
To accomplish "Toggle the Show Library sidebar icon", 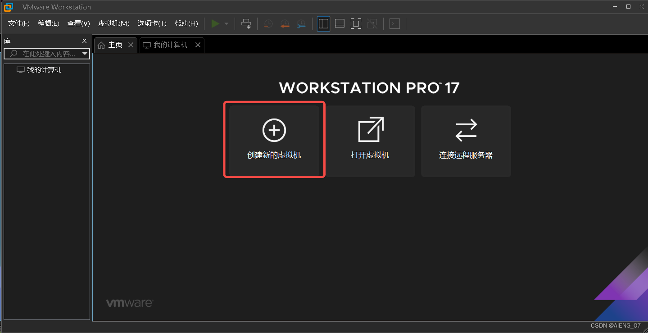I will tap(323, 23).
